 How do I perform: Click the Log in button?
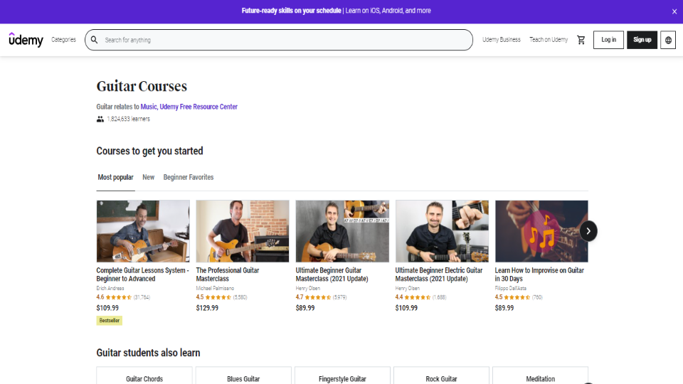click(x=608, y=40)
